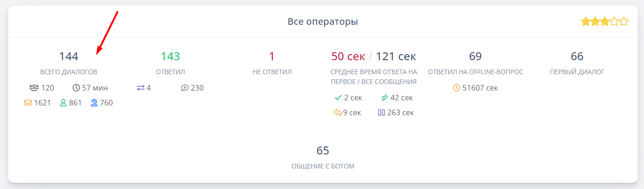Click the green user icon beside 861
Viewport: 644px width, 189px height.
[63, 103]
